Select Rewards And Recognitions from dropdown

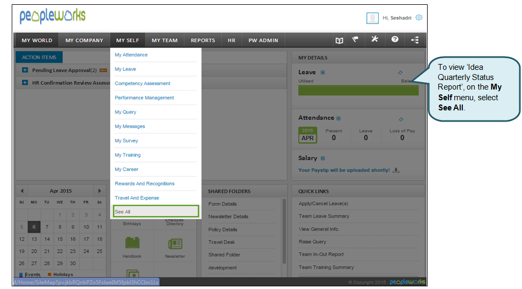(144, 183)
